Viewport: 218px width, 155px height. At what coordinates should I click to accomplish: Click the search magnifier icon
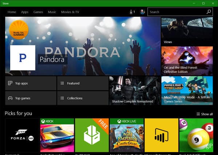pyautogui.click(x=209, y=12)
